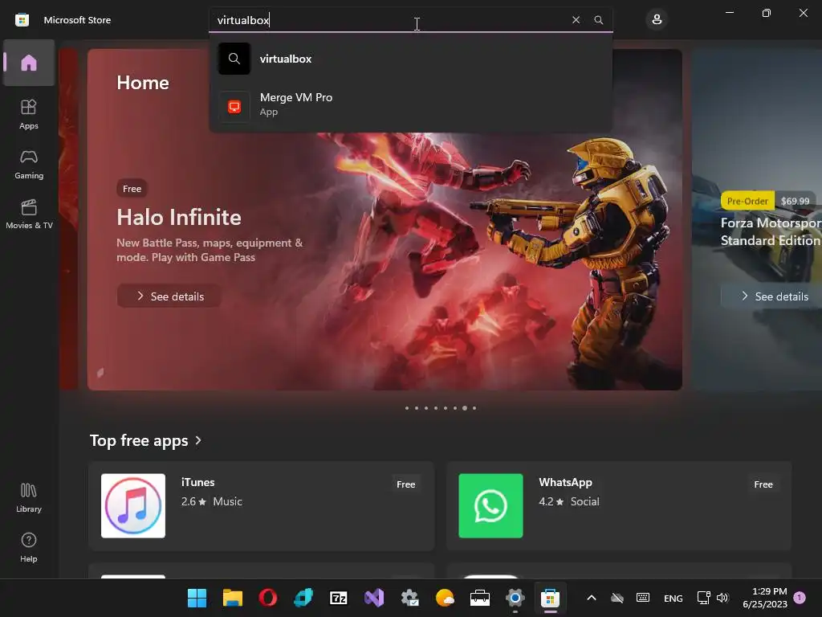Open Visual Studio from the taskbar

pos(374,598)
